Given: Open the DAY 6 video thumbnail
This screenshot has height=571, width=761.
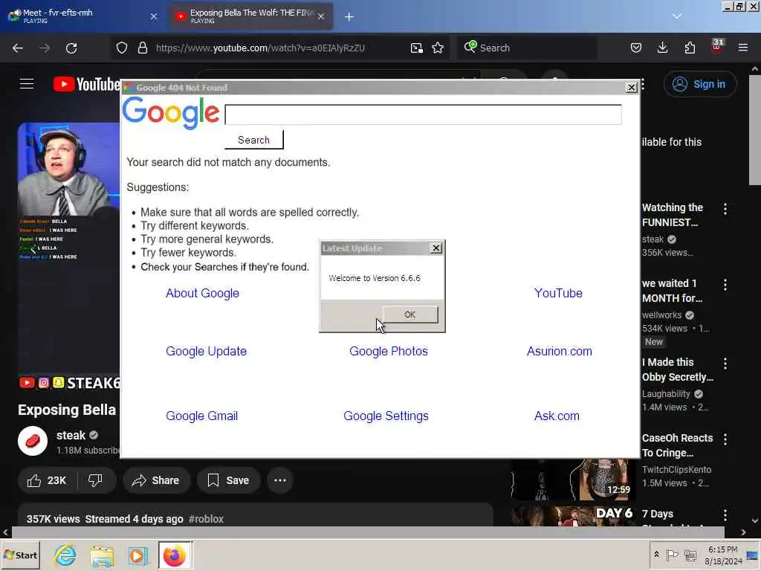Looking at the screenshot, I should pos(573,516).
